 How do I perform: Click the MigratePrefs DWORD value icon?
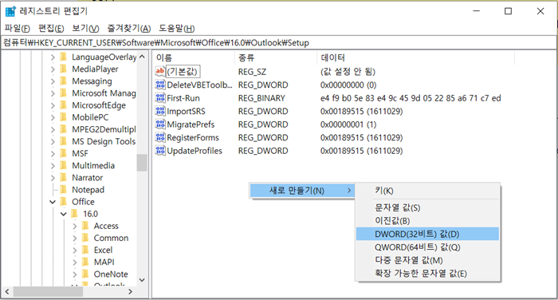[x=160, y=124]
